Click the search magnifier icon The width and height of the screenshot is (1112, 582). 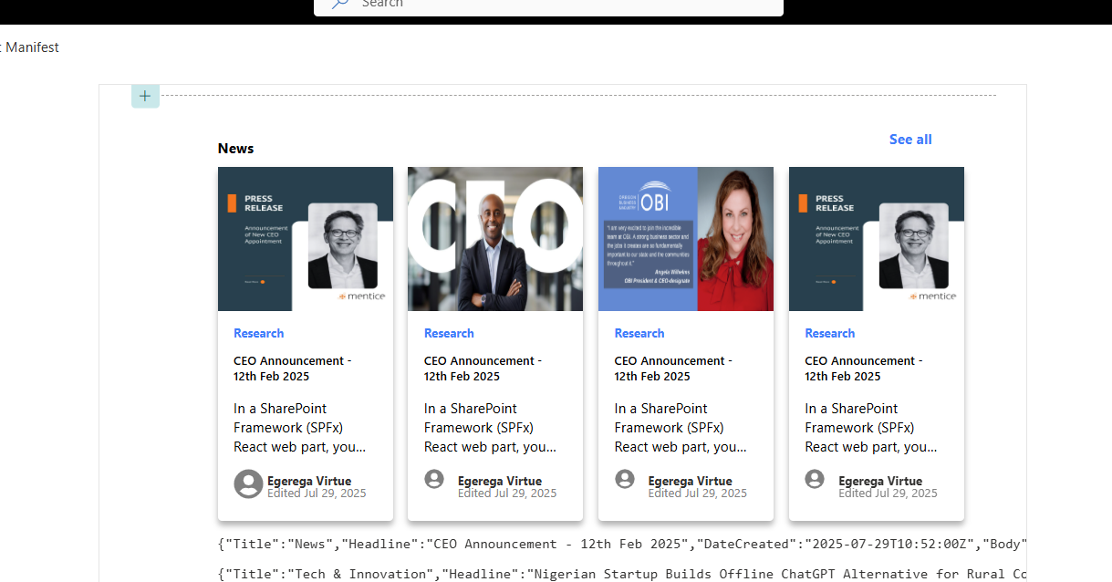[339, 4]
